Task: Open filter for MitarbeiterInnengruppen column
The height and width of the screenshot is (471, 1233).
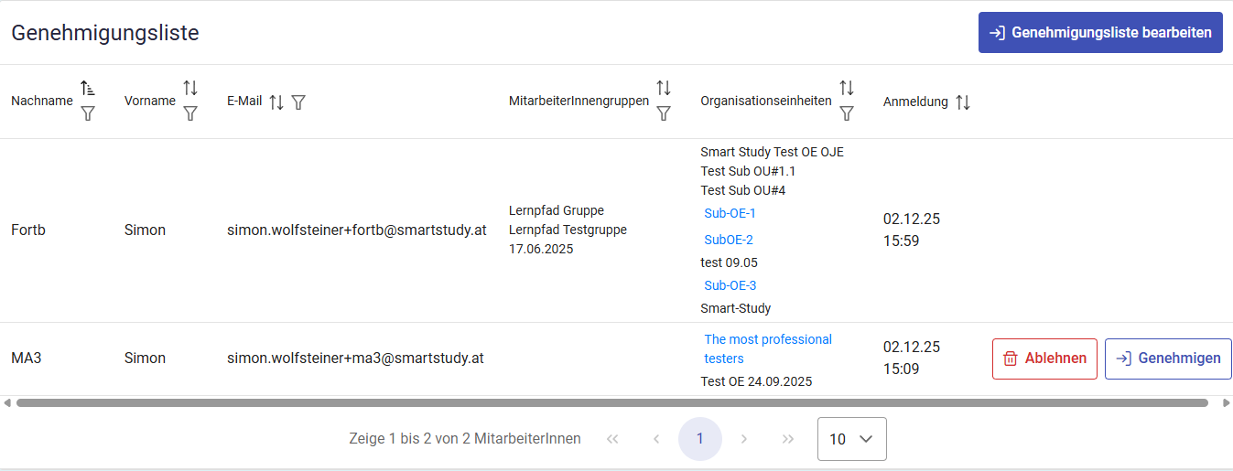Action: 664,113
